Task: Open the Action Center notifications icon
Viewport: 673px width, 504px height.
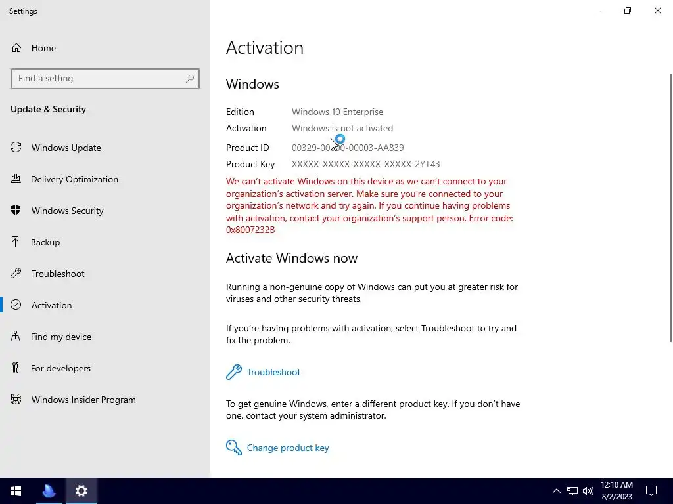Action: (651, 491)
